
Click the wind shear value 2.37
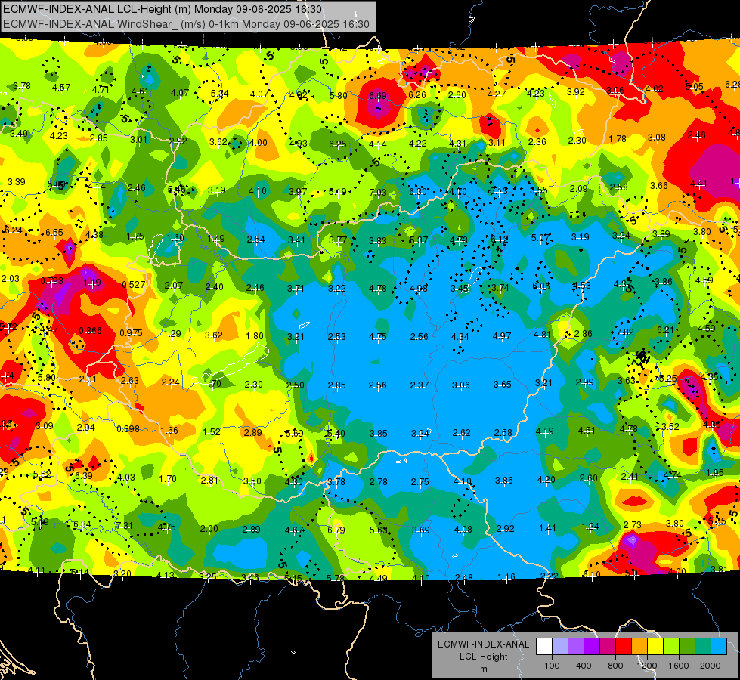click(420, 385)
